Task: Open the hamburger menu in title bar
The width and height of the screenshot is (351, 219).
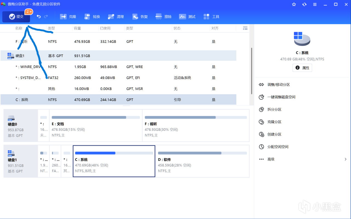Action: (x=315, y=4)
